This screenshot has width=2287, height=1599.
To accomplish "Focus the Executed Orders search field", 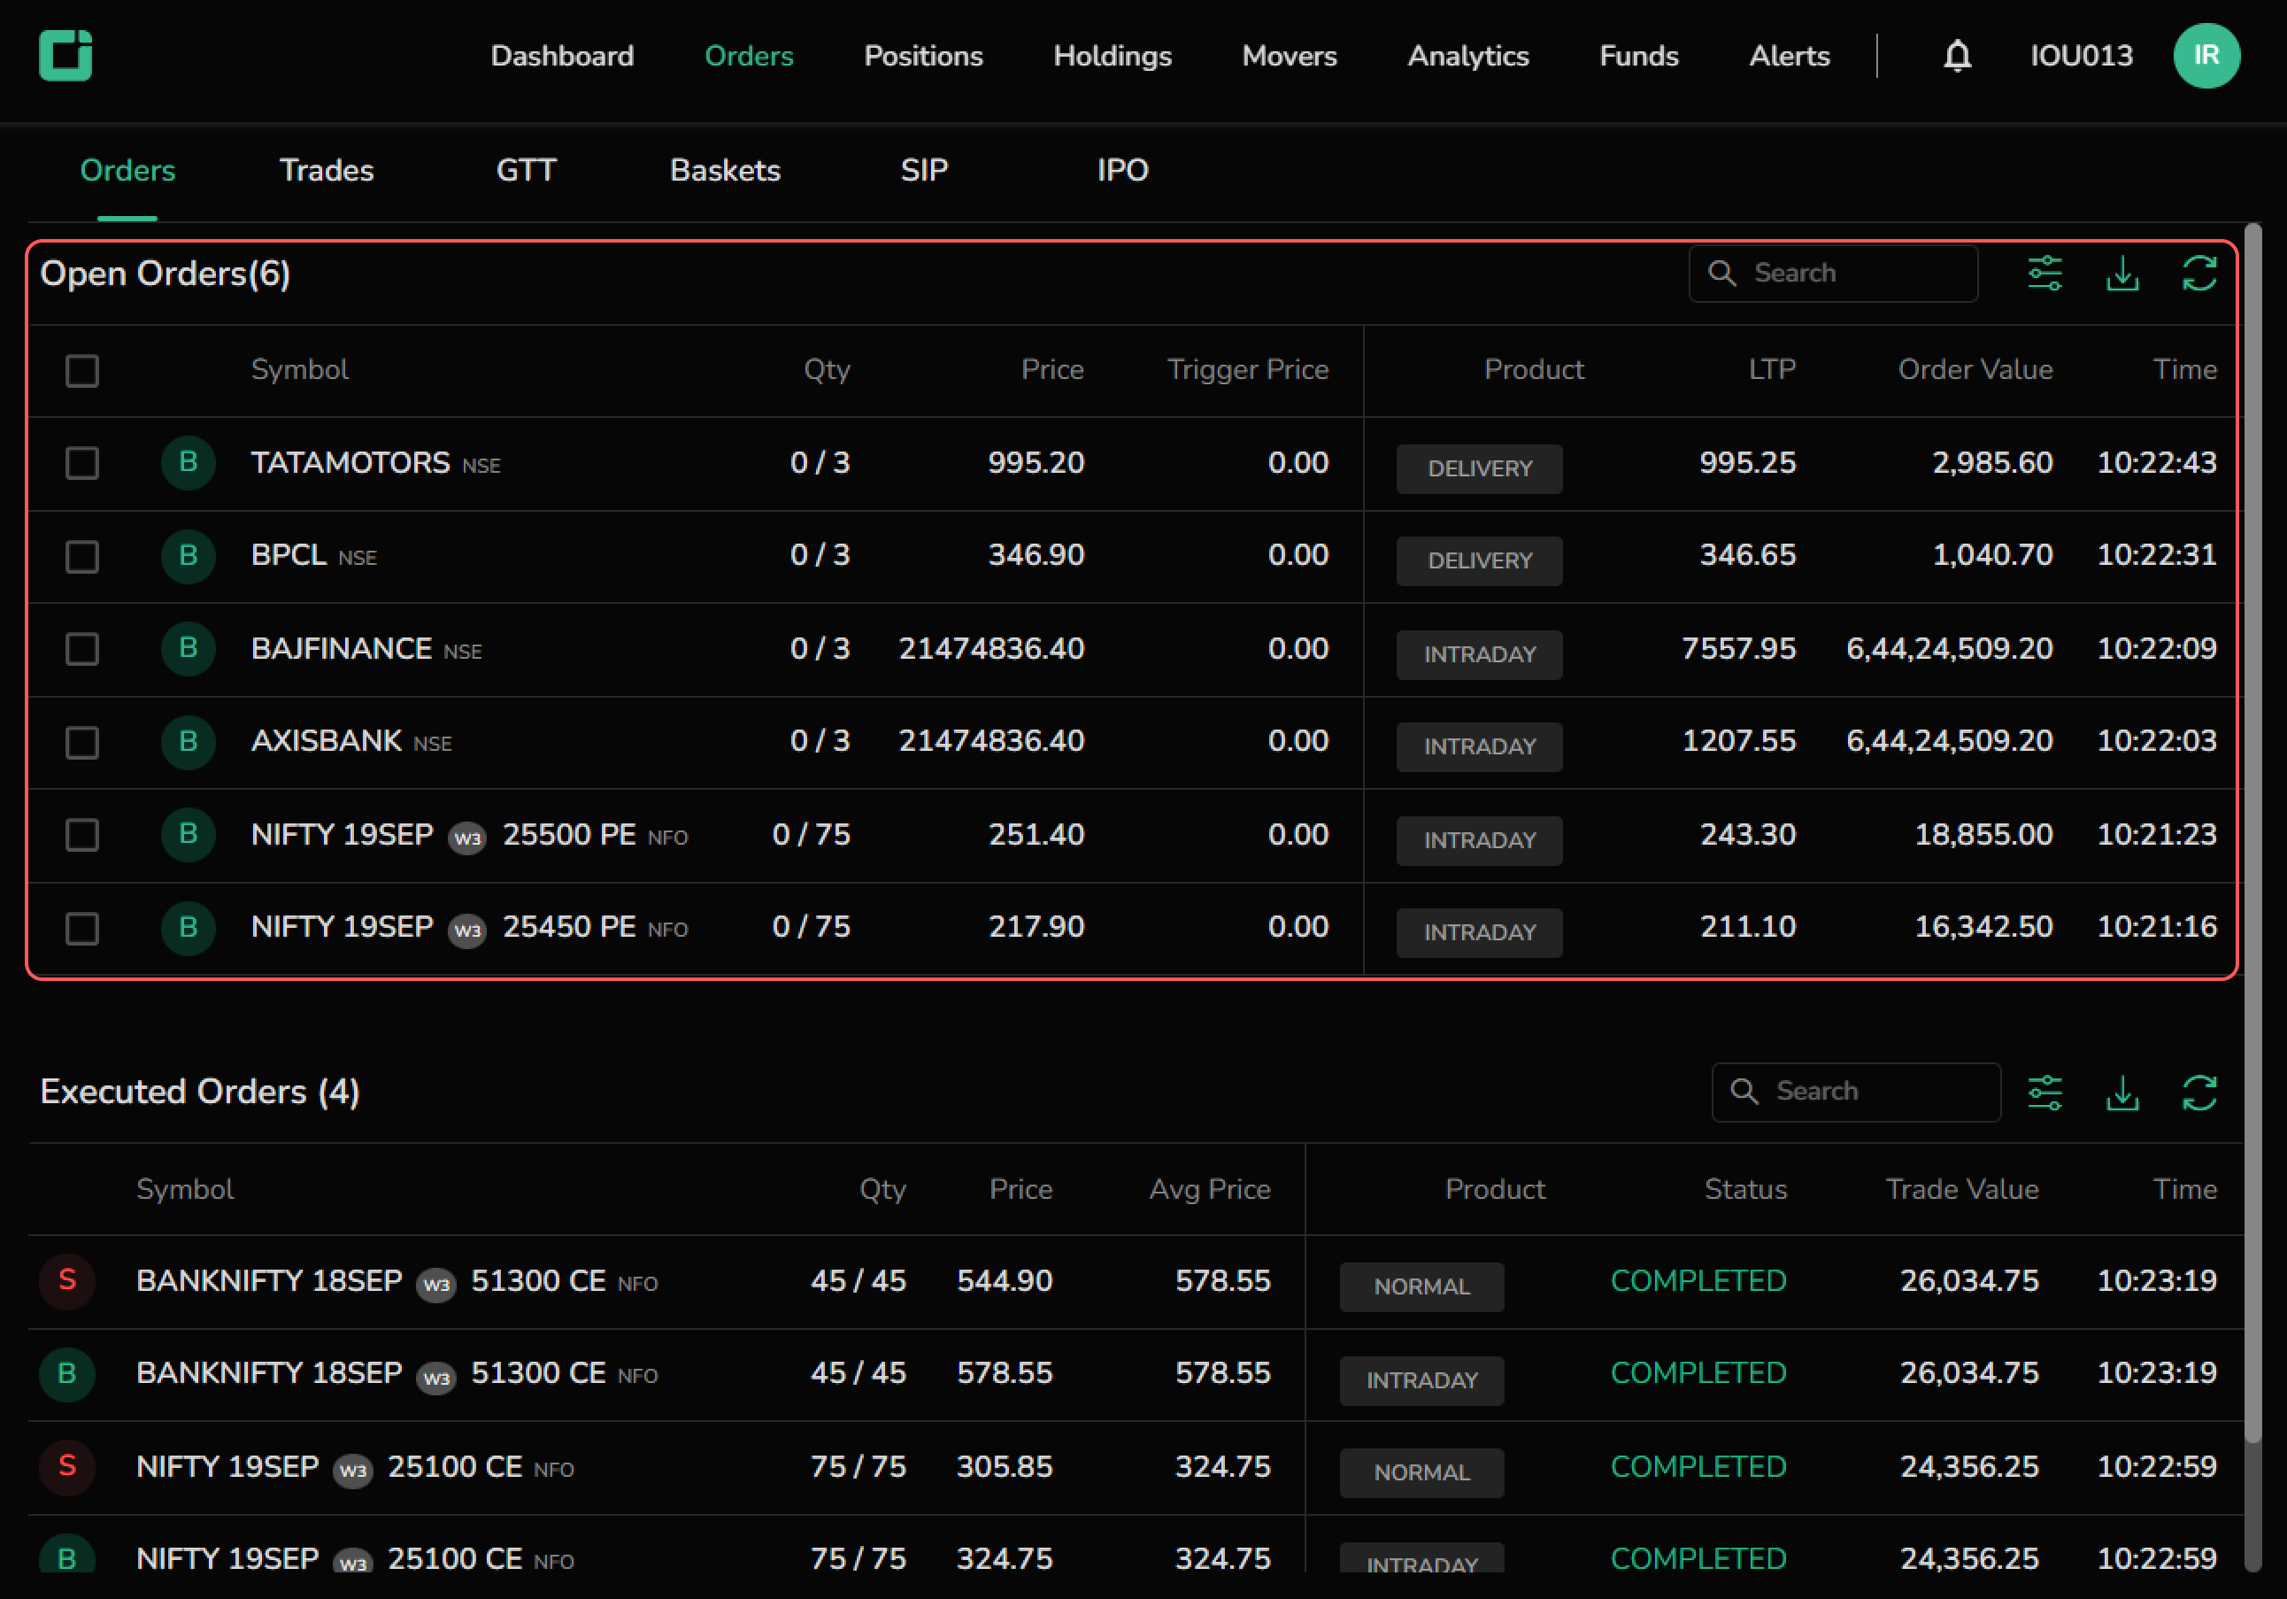I will 1856,1091.
